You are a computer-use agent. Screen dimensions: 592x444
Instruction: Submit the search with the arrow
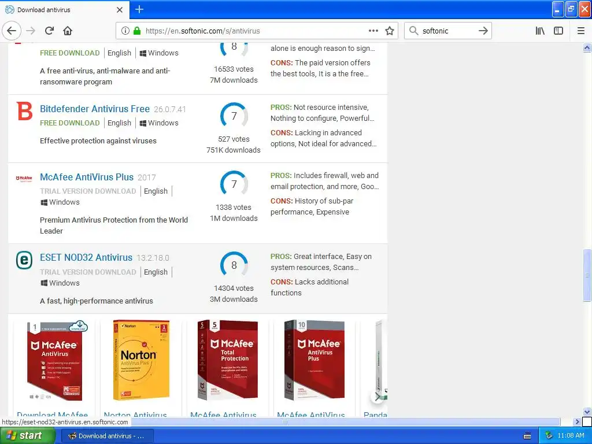(483, 31)
